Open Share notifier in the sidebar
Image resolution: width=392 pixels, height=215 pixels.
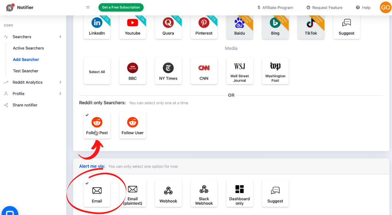[25, 105]
